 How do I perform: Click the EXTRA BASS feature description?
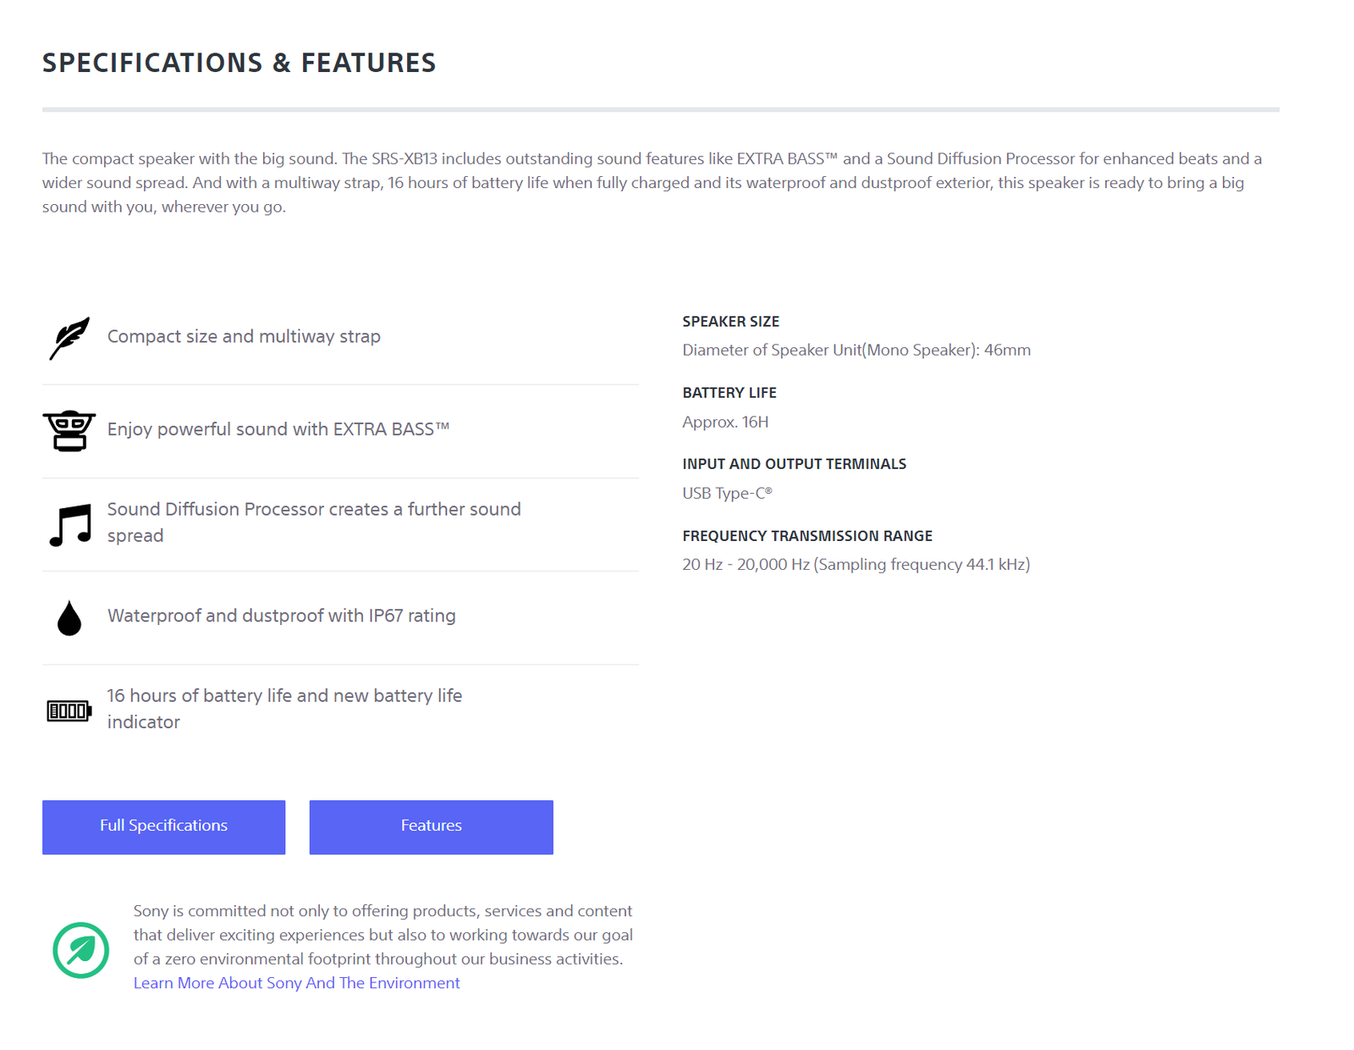click(278, 429)
